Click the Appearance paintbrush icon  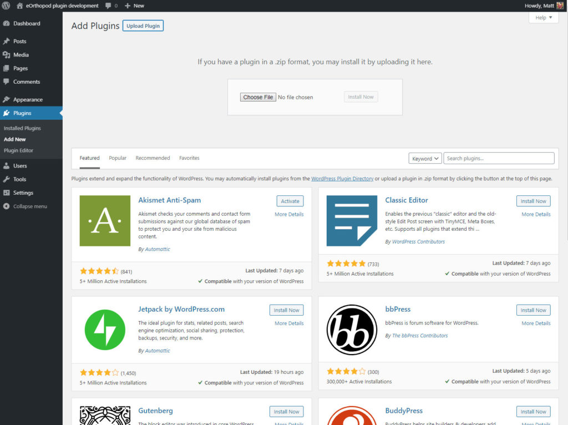(6, 99)
